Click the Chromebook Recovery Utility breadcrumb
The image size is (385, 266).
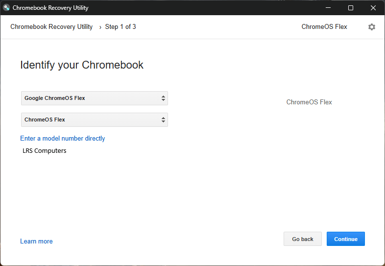51,27
